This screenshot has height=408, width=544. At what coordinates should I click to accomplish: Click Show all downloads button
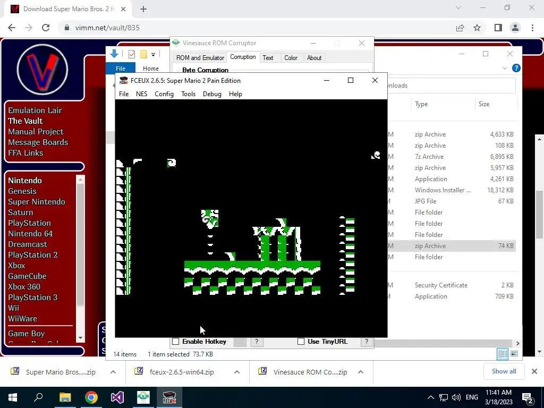click(504, 371)
